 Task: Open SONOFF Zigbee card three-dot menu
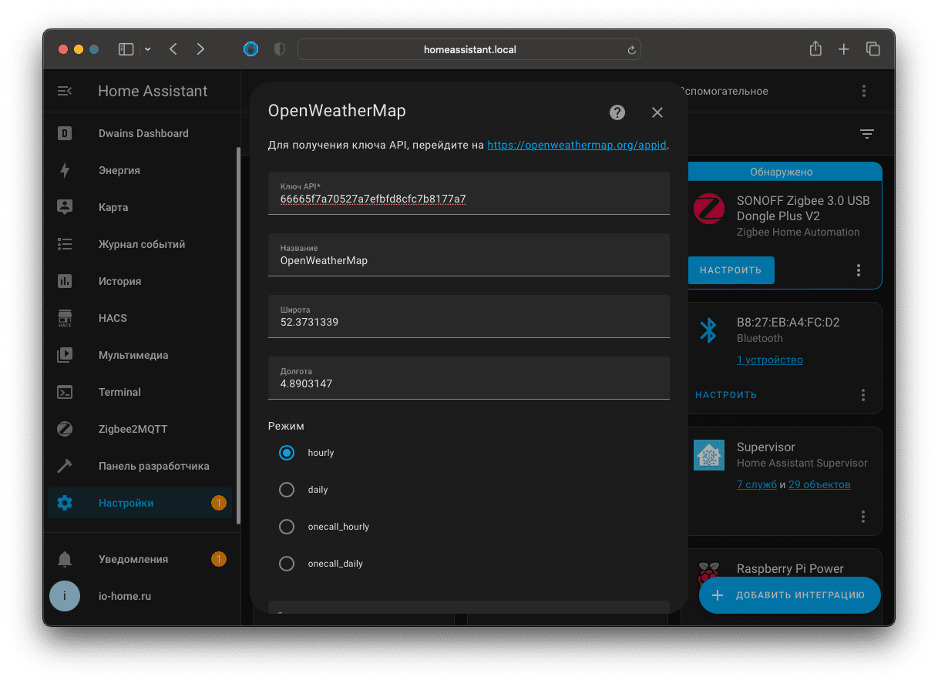click(859, 270)
